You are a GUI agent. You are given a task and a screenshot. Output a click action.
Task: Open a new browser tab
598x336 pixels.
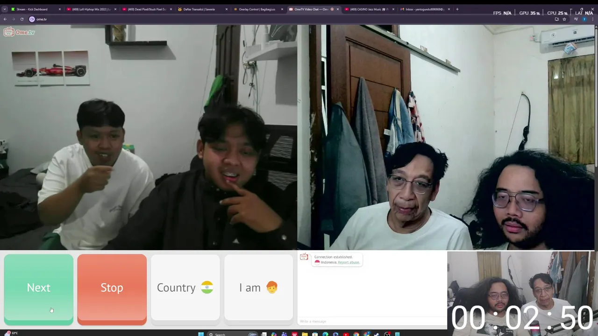pyautogui.click(x=457, y=9)
